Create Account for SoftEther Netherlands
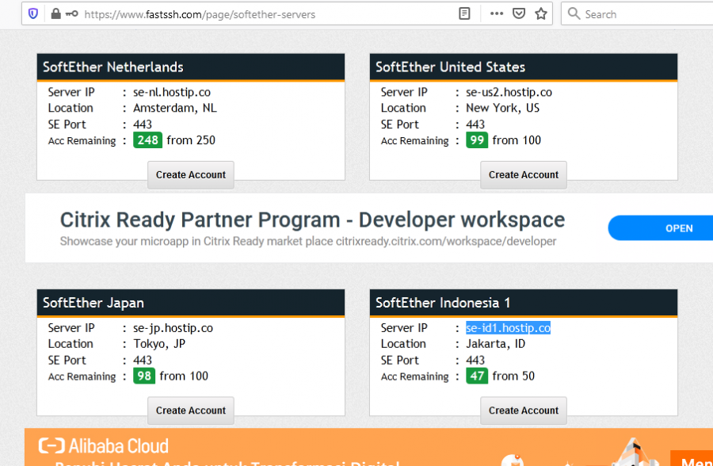 (190, 174)
